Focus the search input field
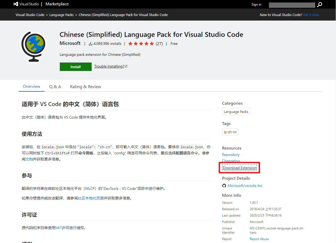The height and width of the screenshot is (243, 336). [x=292, y=5]
